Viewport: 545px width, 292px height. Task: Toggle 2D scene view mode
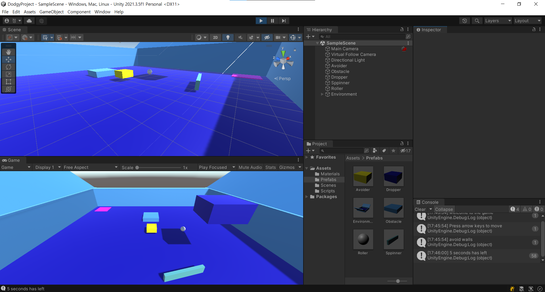[x=215, y=37]
